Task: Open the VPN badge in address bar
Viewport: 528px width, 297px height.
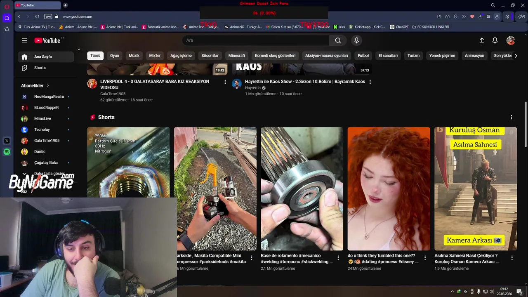Action: click(48, 16)
